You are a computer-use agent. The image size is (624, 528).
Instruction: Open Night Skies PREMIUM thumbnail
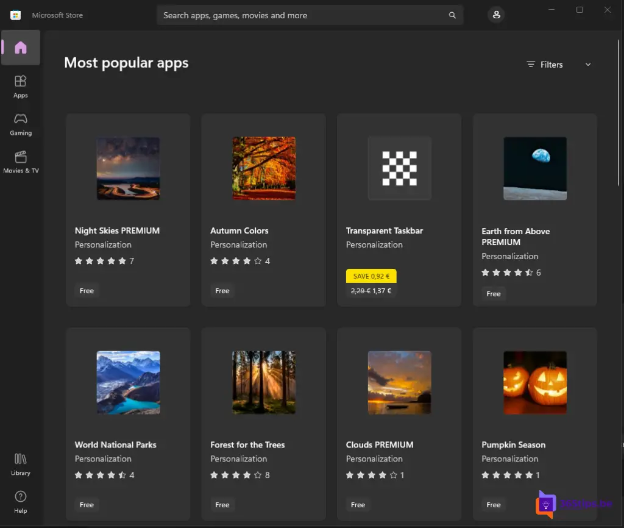coord(128,168)
